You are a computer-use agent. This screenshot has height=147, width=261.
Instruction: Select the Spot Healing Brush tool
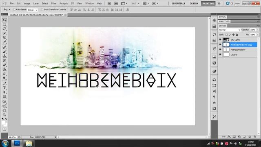[4, 47]
